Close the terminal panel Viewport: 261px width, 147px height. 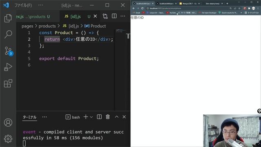point(124,117)
